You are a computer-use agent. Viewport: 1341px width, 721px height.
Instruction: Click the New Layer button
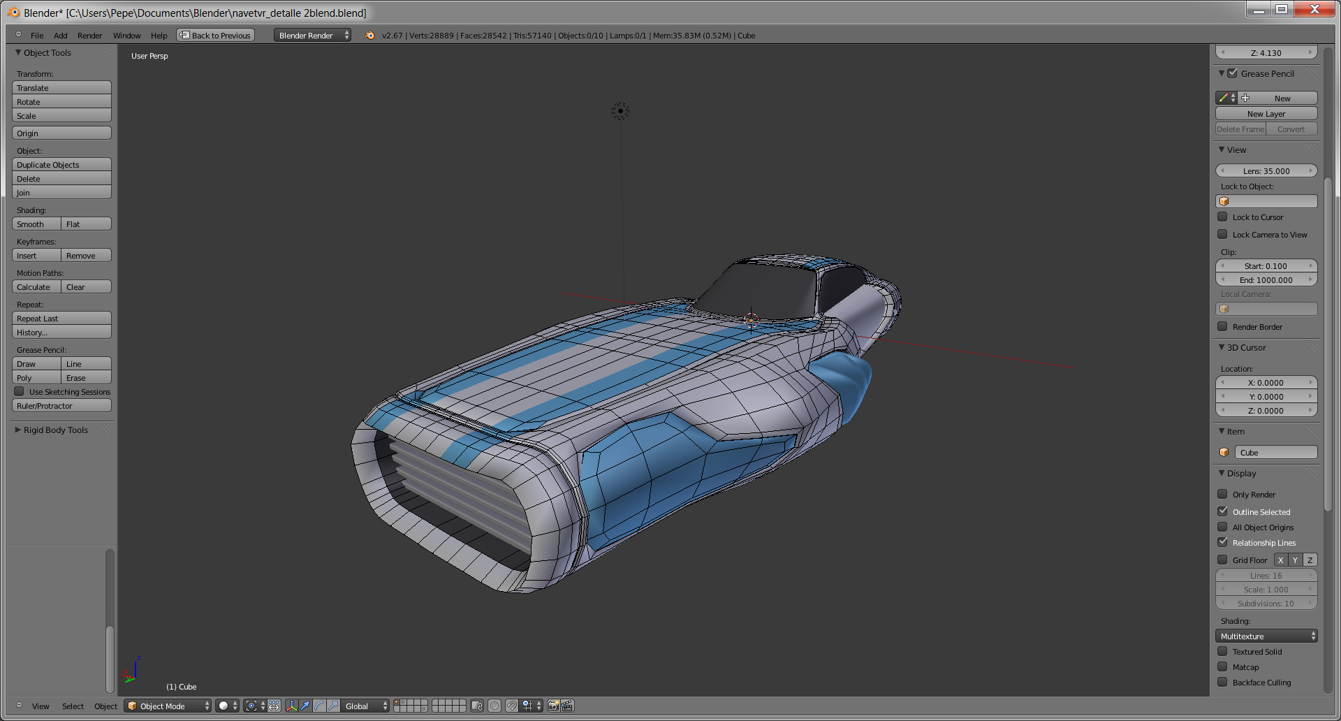tap(1266, 114)
